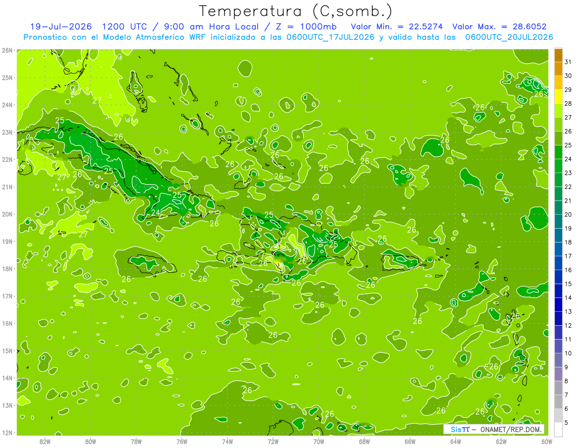Click the '23N' latitude axis label
Viewport: 581px width, 448px height.
coord(7,132)
